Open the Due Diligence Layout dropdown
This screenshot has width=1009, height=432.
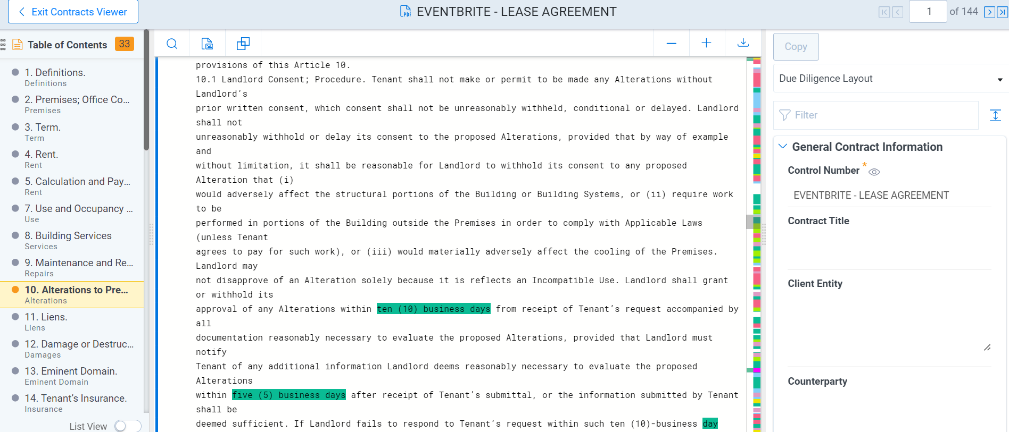click(890, 79)
